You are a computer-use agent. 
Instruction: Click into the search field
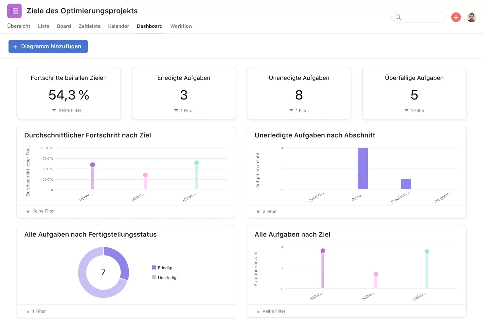coord(418,17)
